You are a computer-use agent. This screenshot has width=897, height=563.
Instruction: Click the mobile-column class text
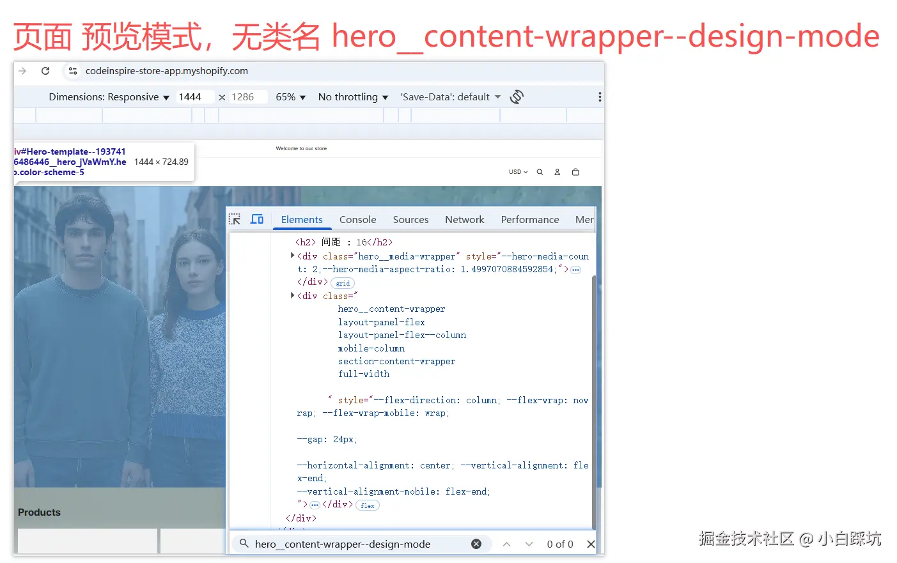(x=371, y=348)
